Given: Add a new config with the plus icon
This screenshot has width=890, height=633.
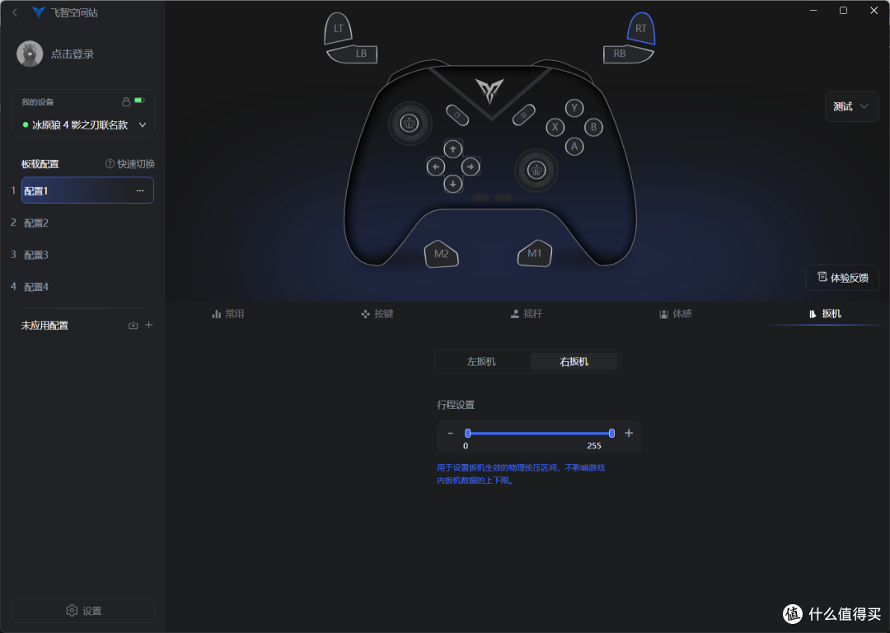Looking at the screenshot, I should coord(148,326).
